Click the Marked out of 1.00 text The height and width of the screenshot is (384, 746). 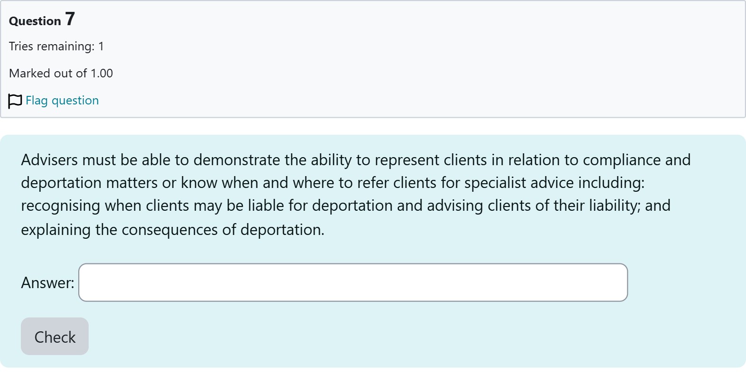[61, 74]
